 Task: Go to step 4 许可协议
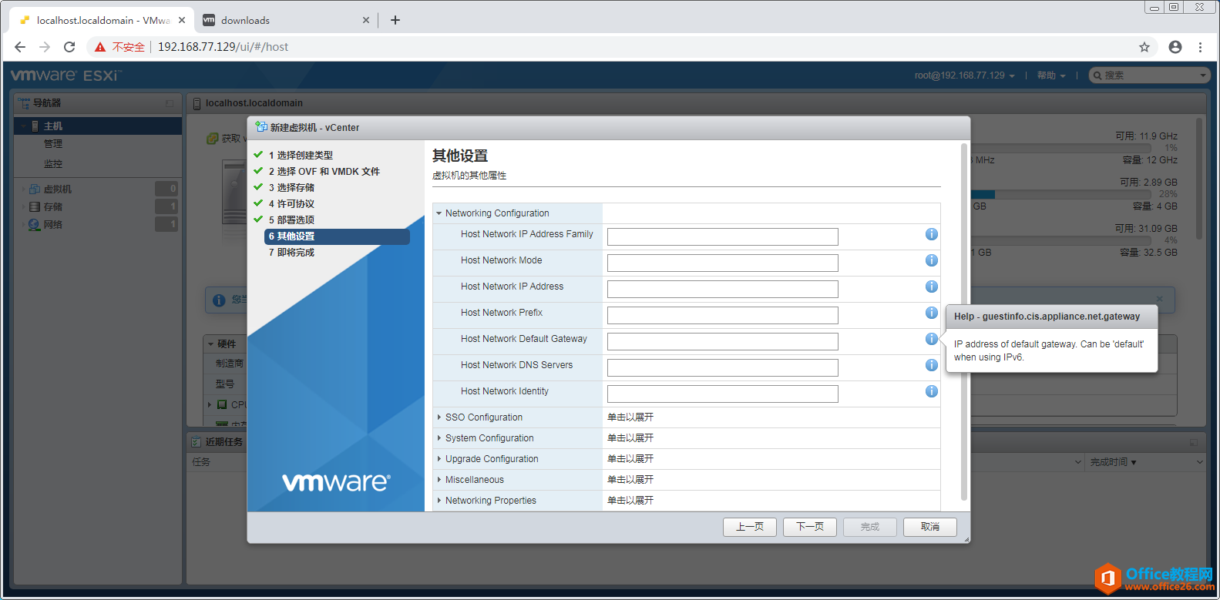[x=291, y=203]
